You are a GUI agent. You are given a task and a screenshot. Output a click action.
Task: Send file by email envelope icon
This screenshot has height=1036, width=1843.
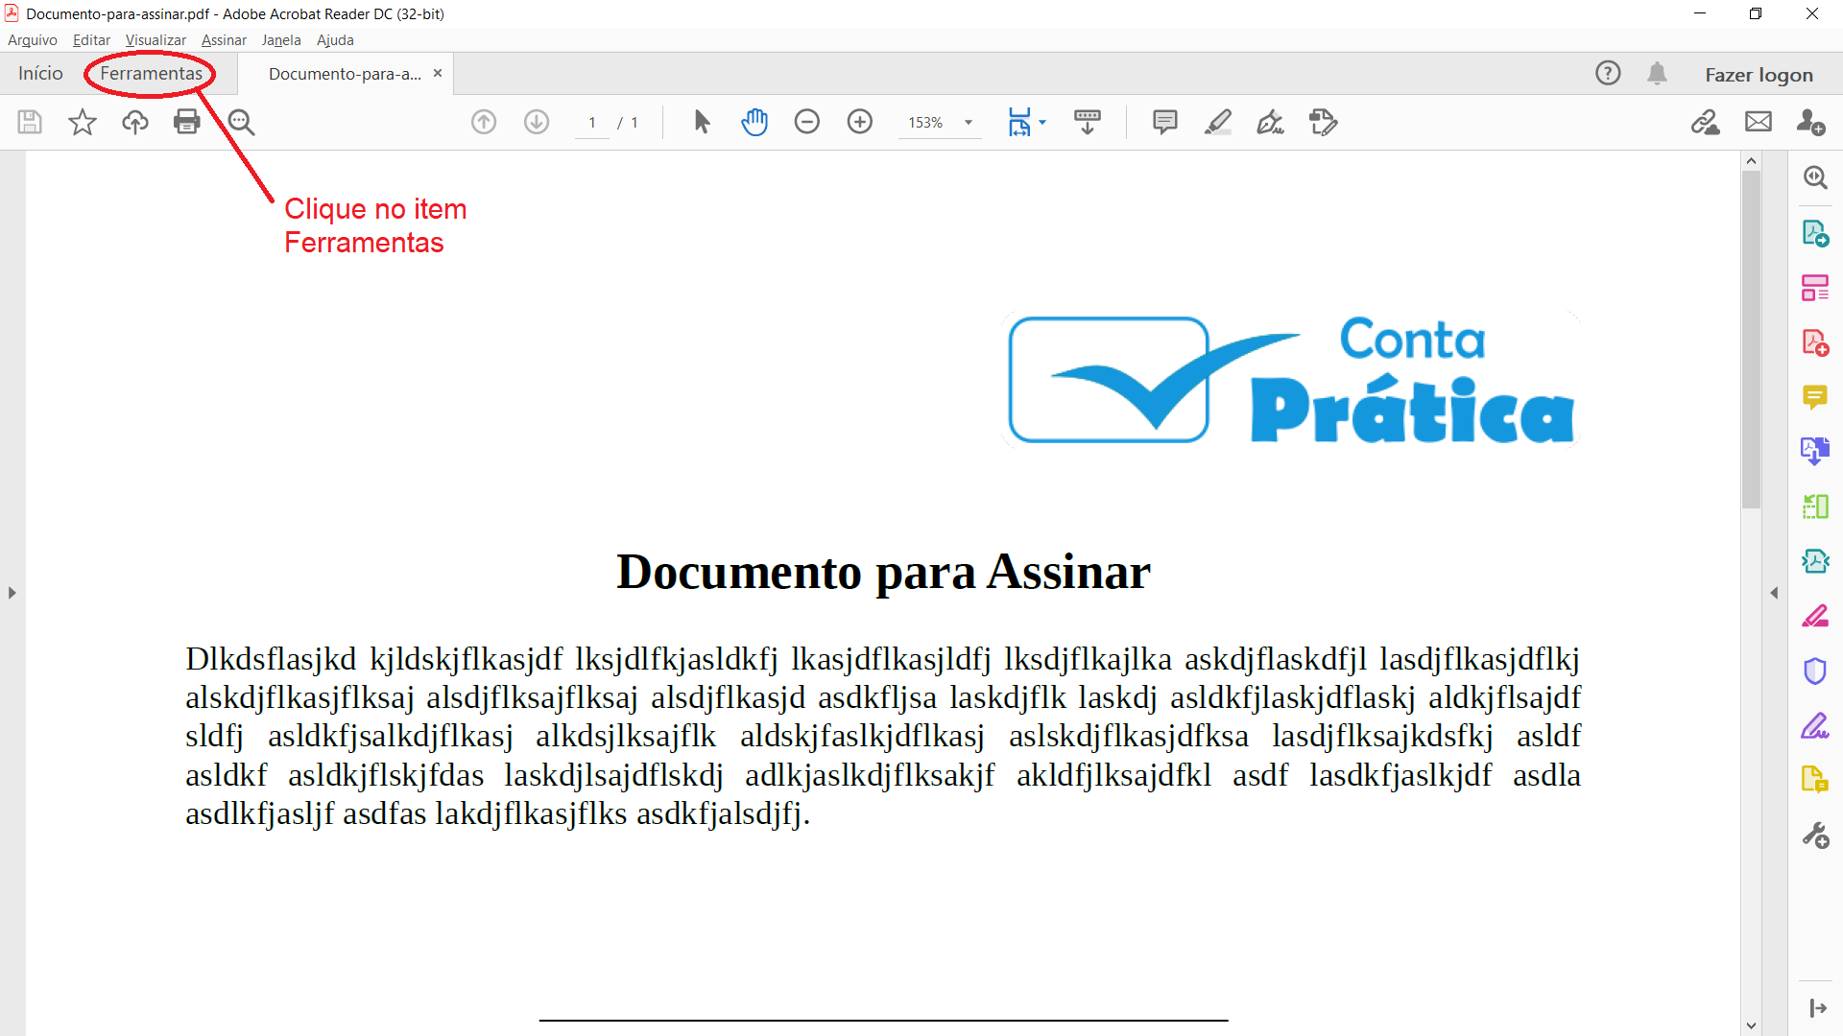pyautogui.click(x=1759, y=122)
